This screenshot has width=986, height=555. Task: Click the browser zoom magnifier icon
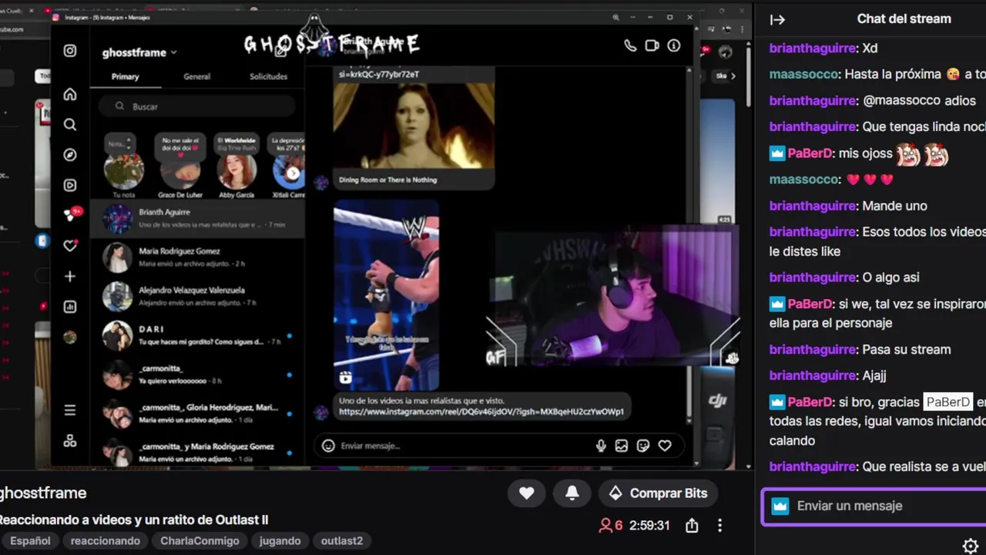(x=615, y=17)
